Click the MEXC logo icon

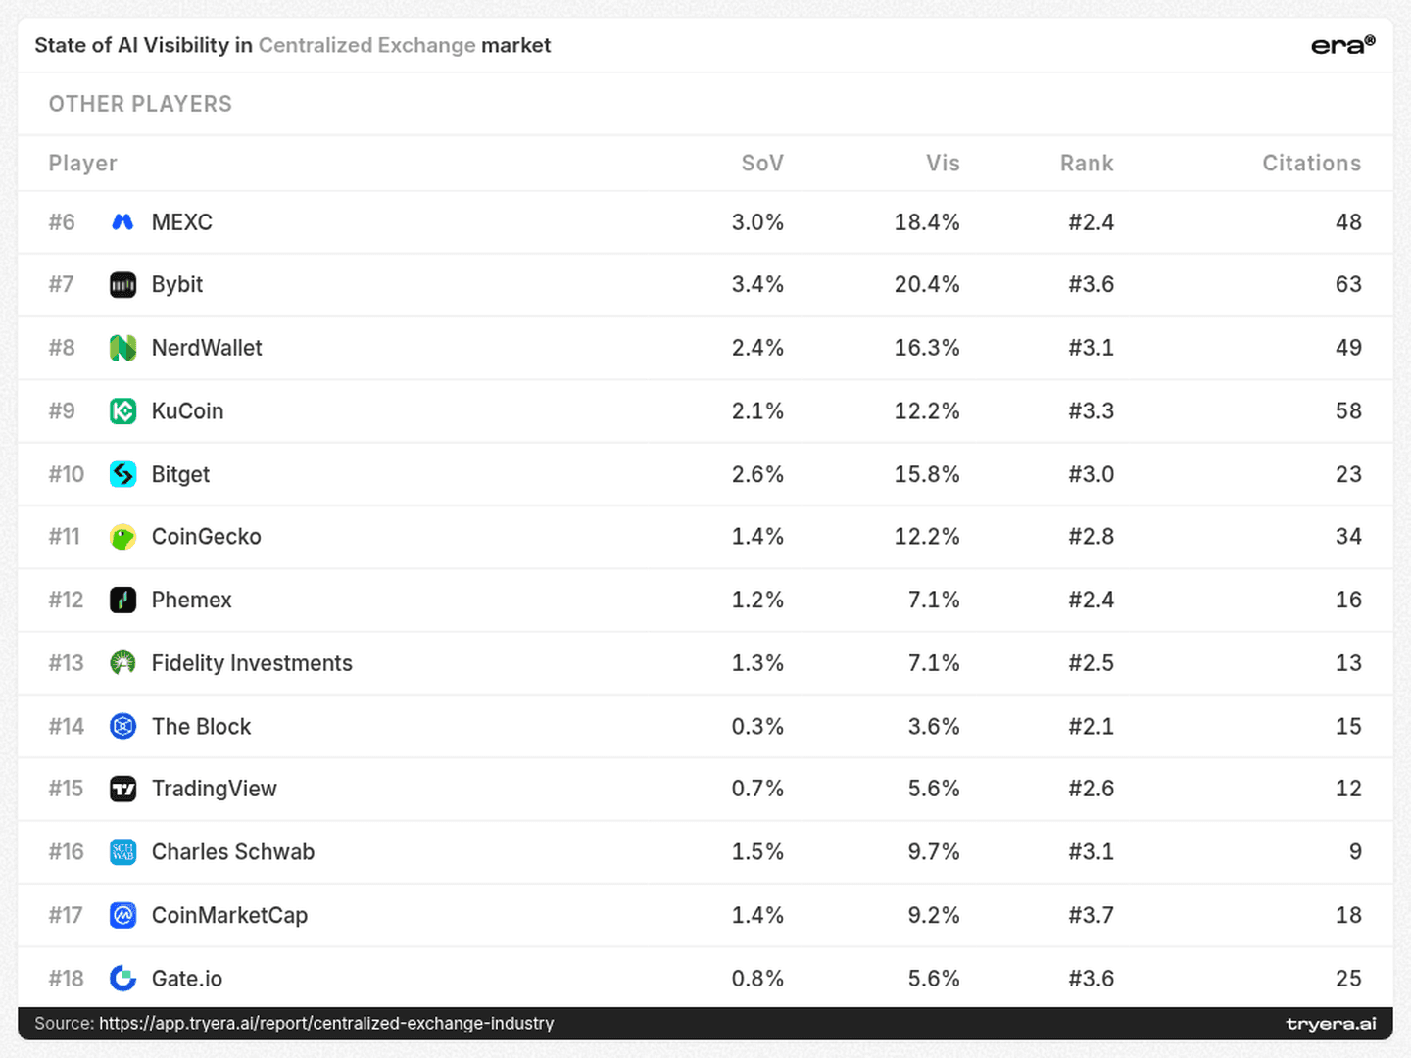click(122, 222)
